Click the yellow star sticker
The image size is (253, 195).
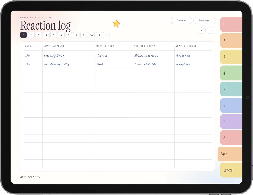(116, 23)
